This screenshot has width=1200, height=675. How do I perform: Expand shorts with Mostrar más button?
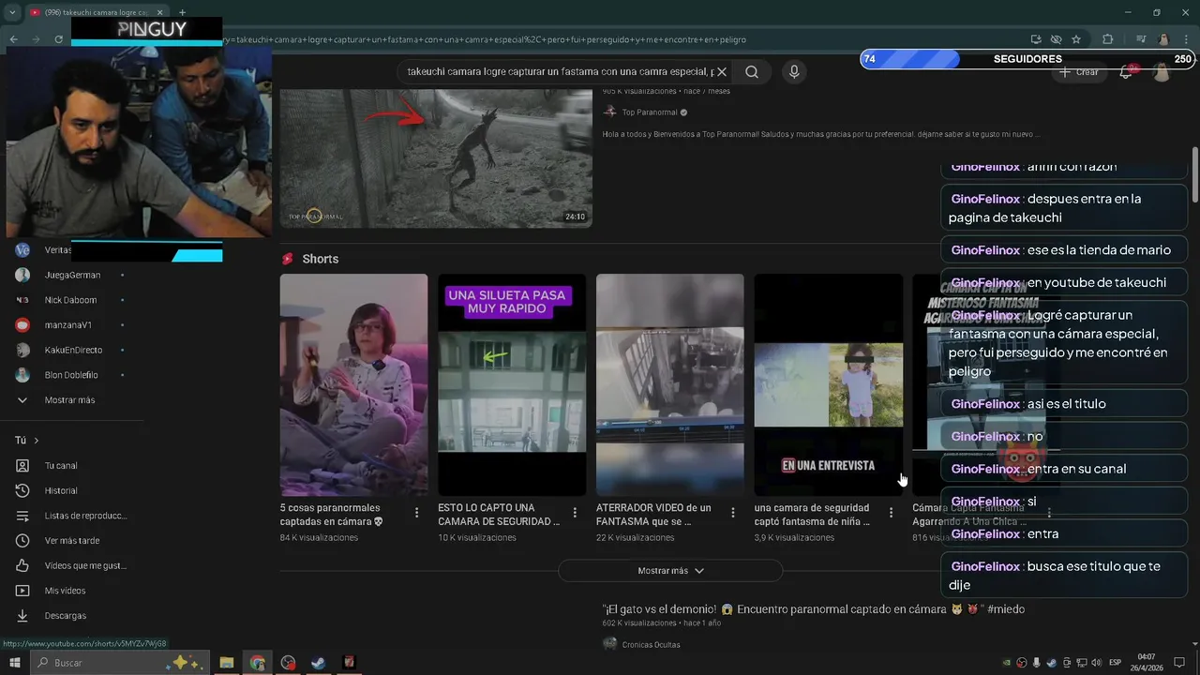(670, 571)
